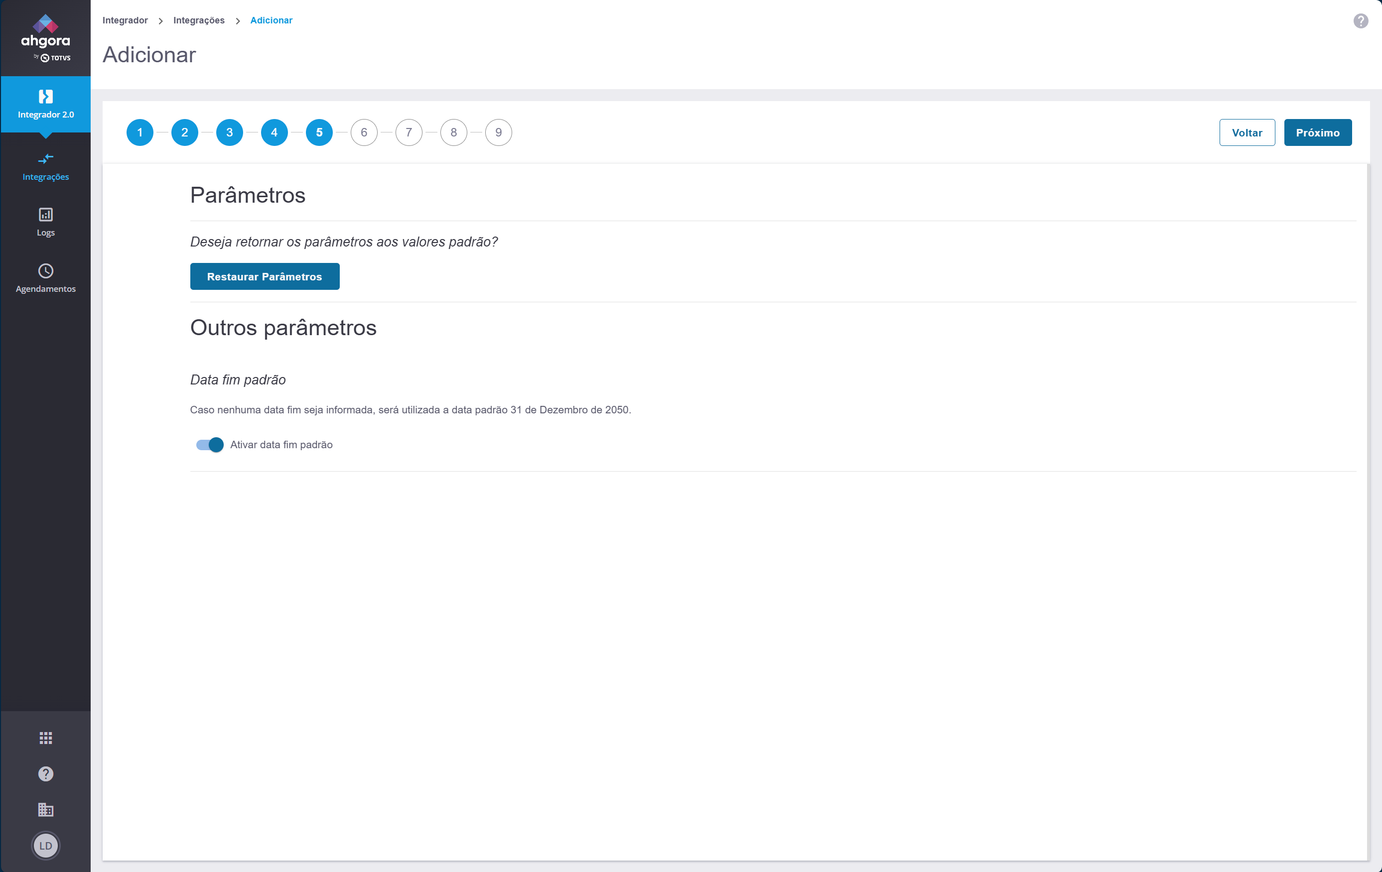Image resolution: width=1382 pixels, height=872 pixels.
Task: Select wizard step 6
Action: coord(364,132)
